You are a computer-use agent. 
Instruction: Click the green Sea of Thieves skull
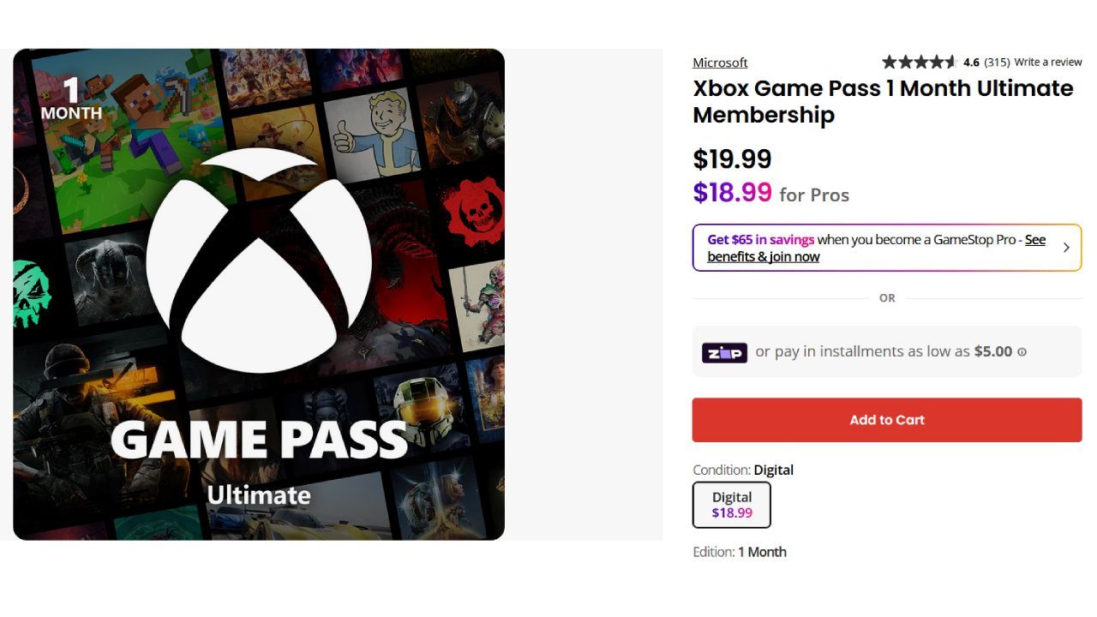[32, 290]
